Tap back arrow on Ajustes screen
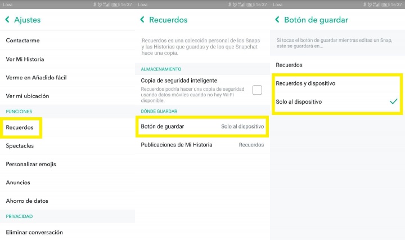This screenshot has width=405, height=240. (7, 19)
